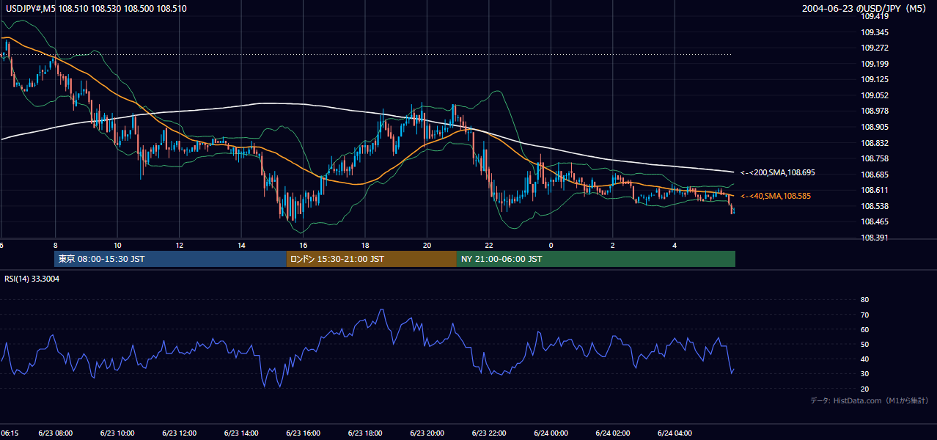The width and height of the screenshot is (937, 440).
Task: Click price axis label 108.832
Action: point(875,143)
